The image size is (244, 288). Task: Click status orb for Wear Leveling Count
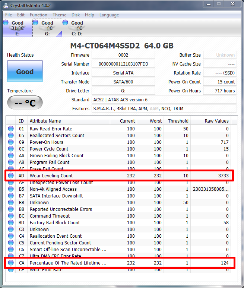coord(11,175)
